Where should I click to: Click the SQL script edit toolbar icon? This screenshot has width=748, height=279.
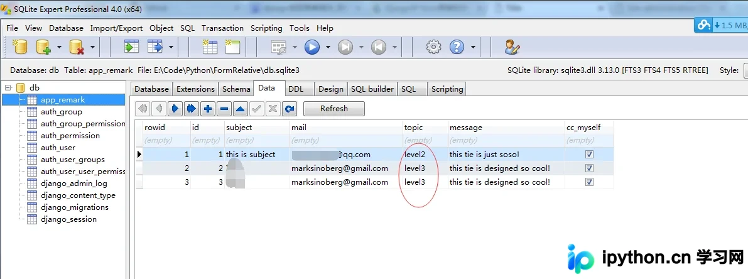click(279, 46)
